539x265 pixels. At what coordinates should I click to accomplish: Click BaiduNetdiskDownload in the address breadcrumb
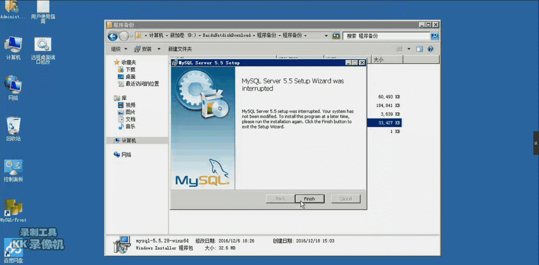coord(227,35)
